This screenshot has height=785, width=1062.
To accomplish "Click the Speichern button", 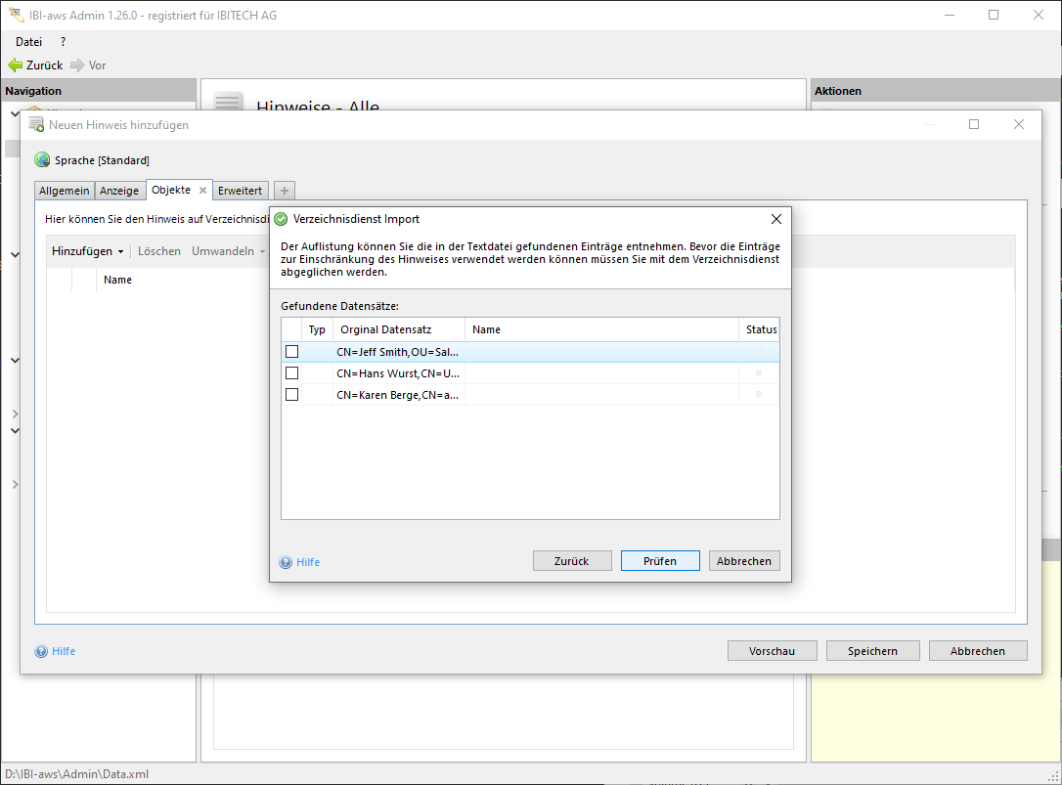I will pyautogui.click(x=872, y=651).
